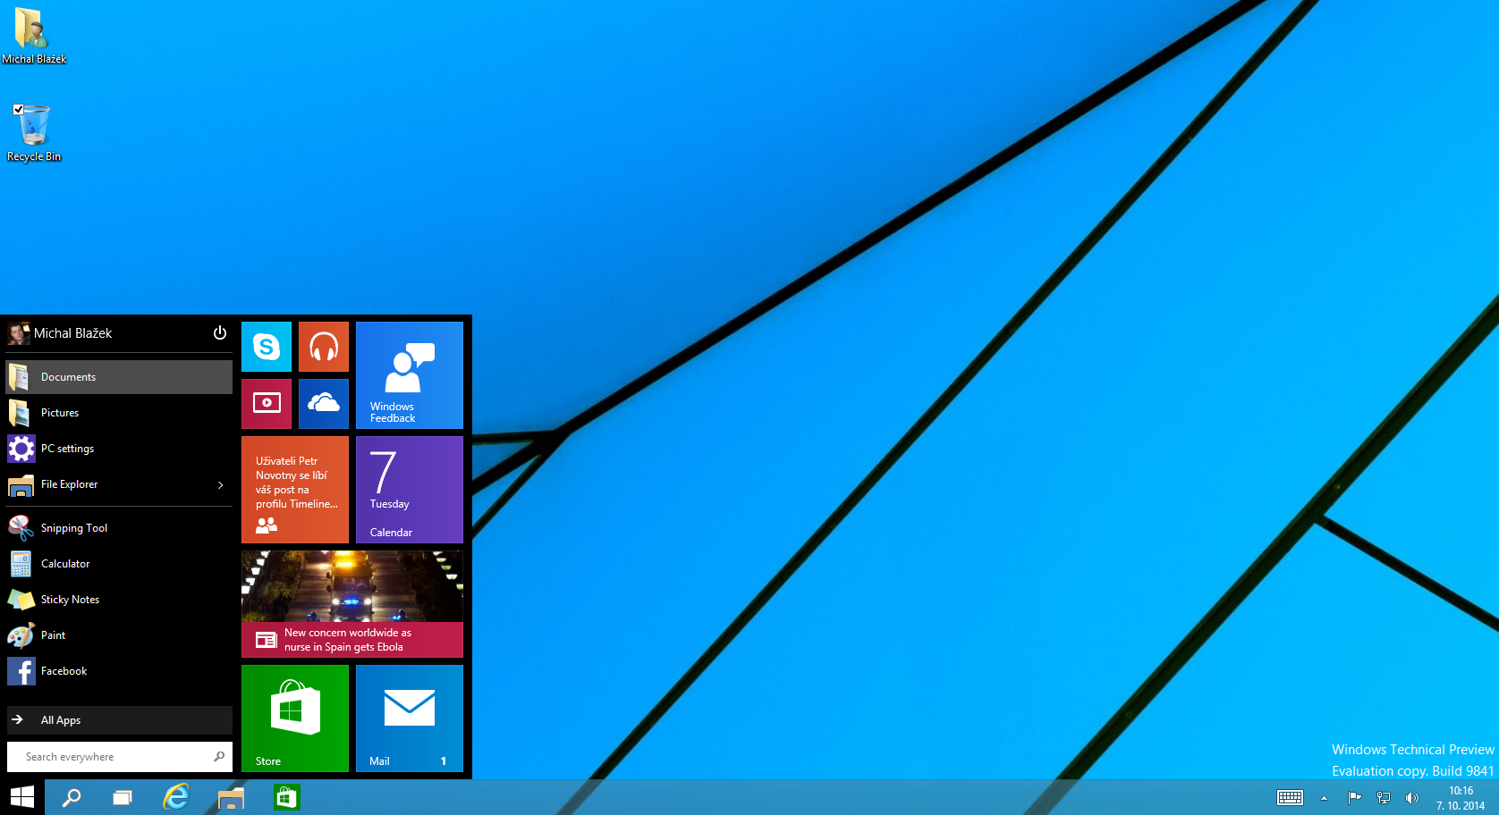Click the Search everywhere input box
The image size is (1499, 815).
click(x=119, y=757)
